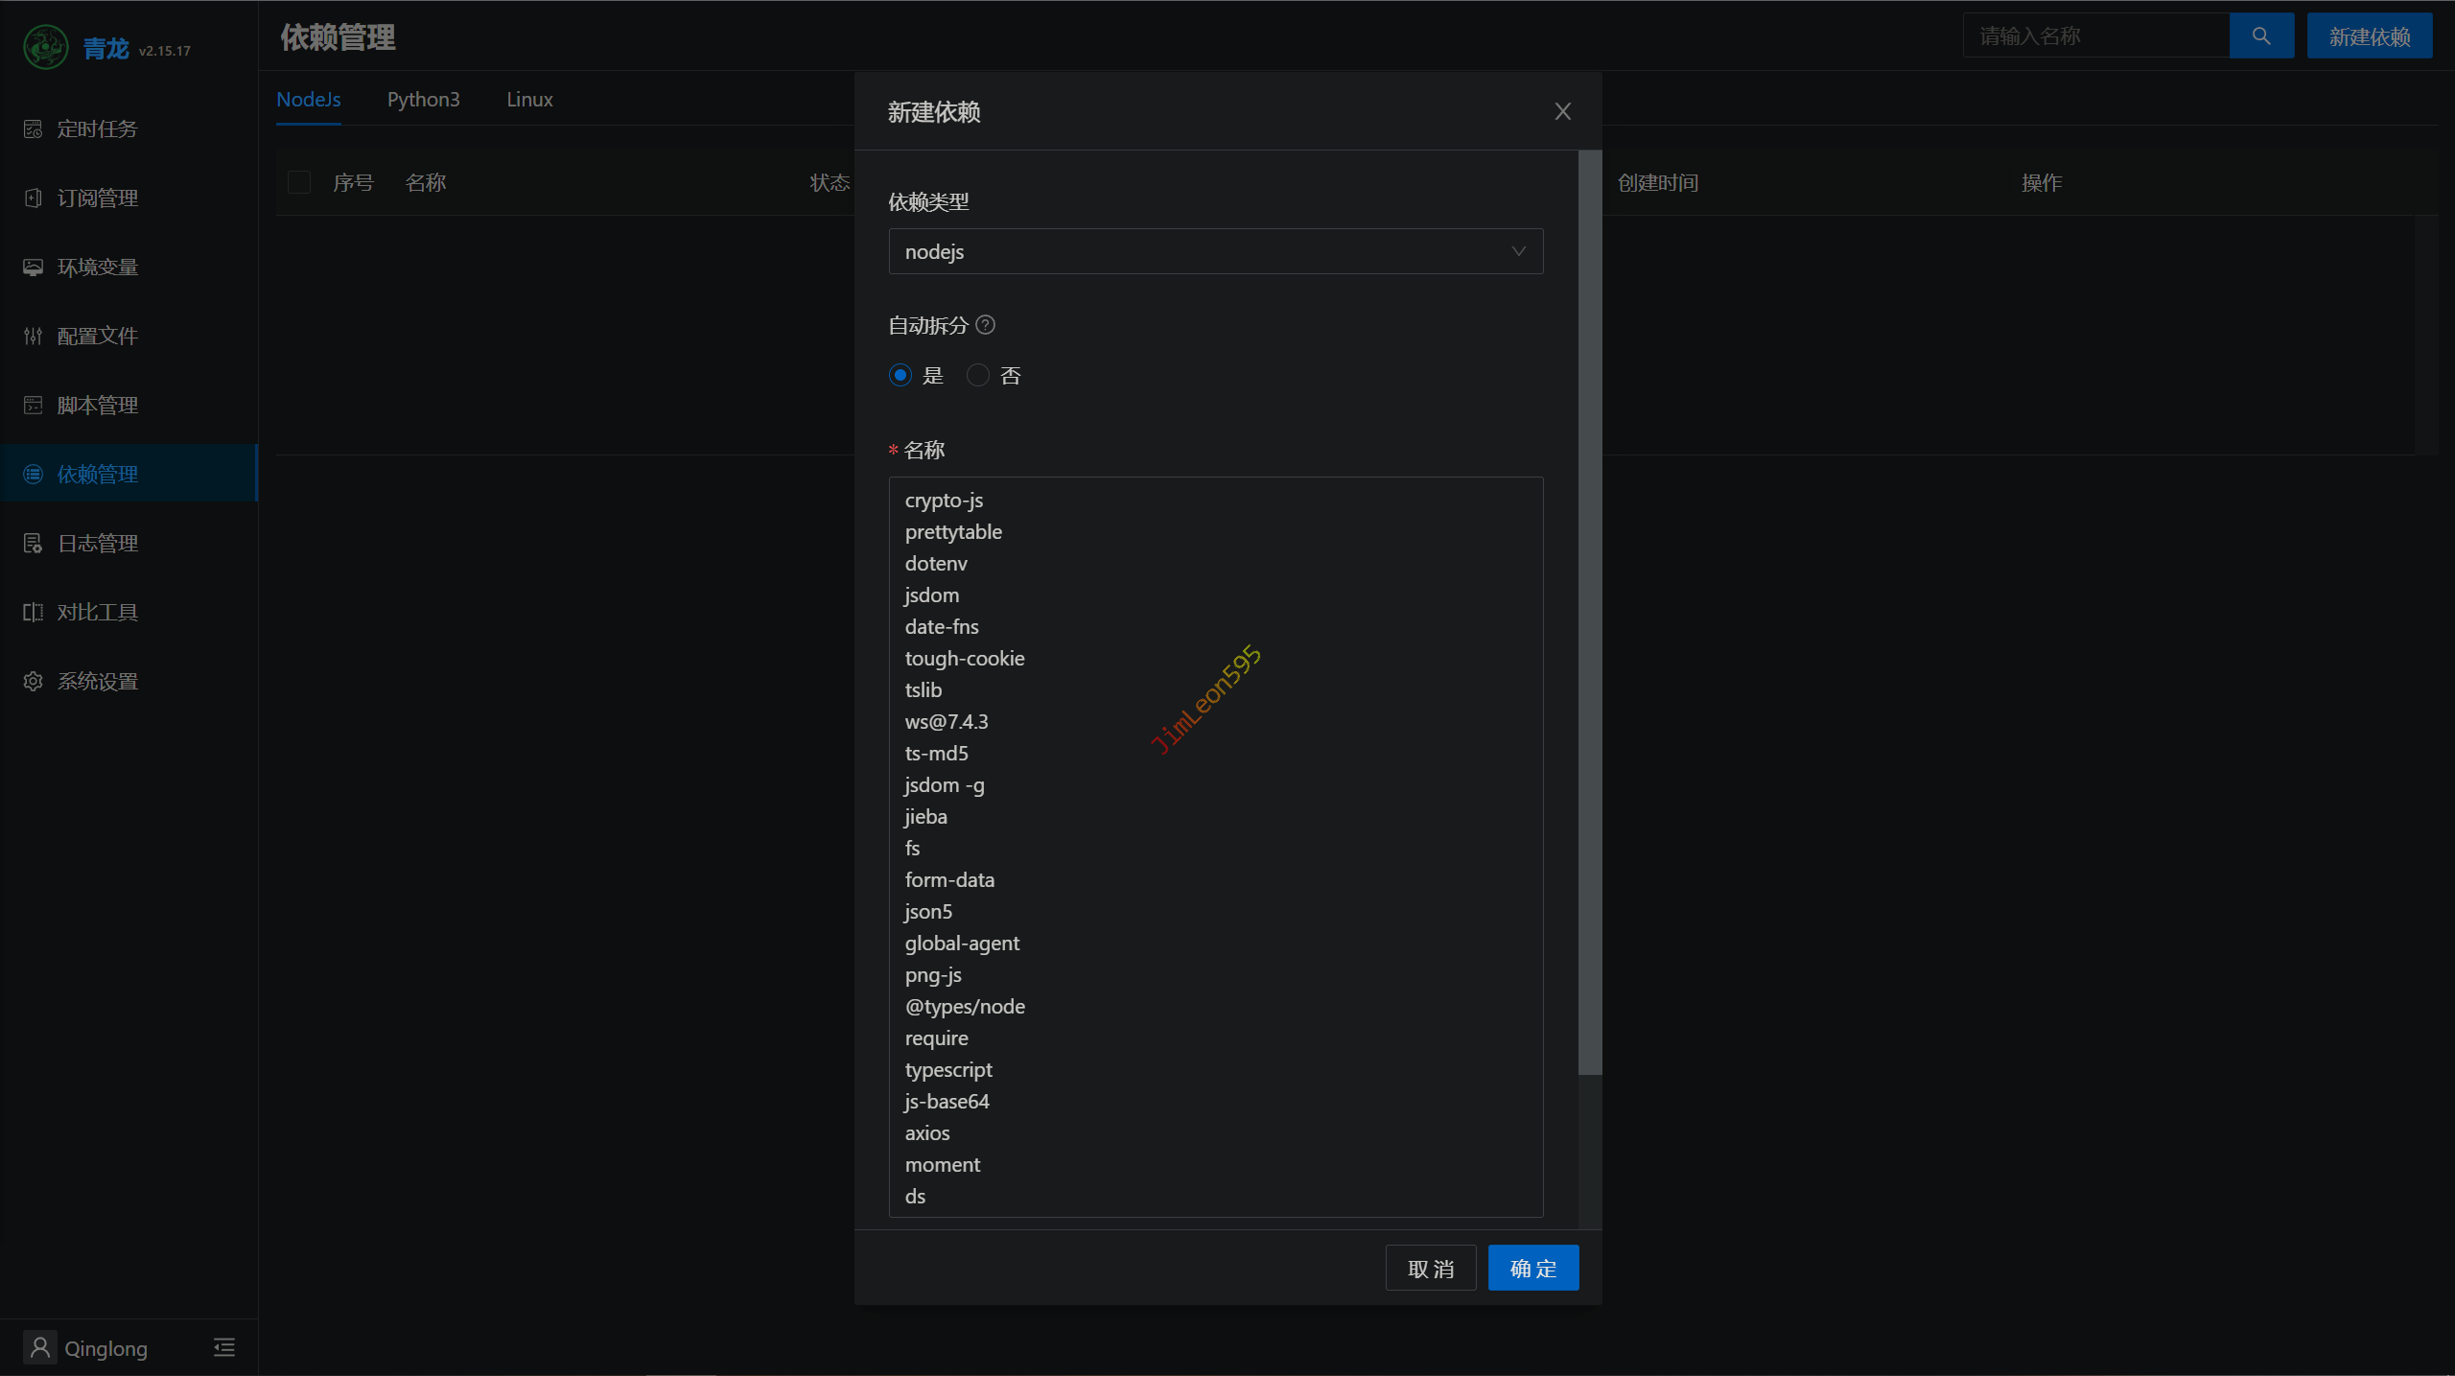The height and width of the screenshot is (1376, 2455).
Task: Expand the 依赖类型 nodejs dropdown
Action: (1215, 251)
